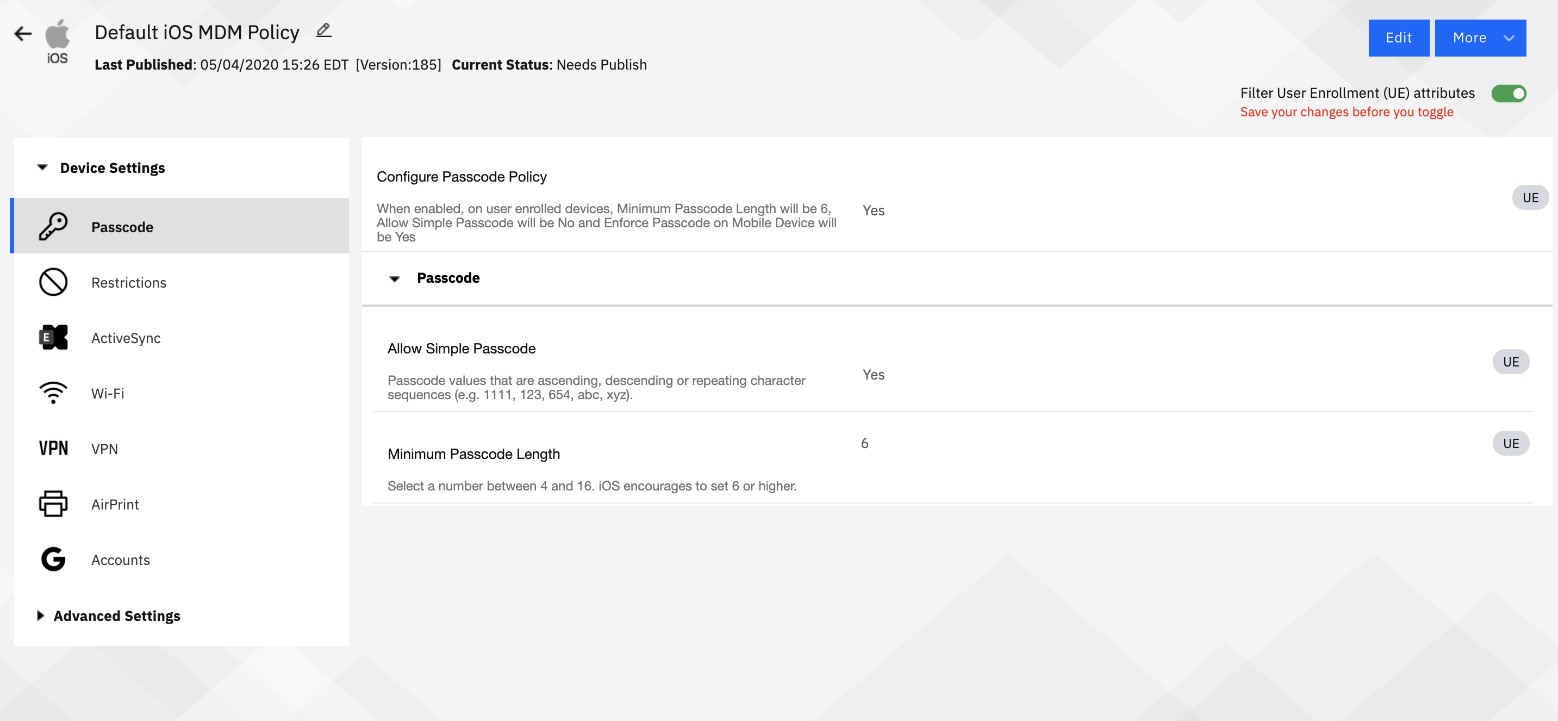Click the ActiveSync Exchange icon

53,338
